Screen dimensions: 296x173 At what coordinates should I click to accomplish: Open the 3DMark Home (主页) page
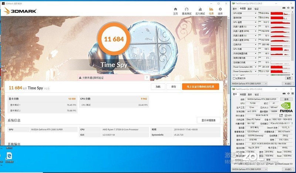(175, 11)
